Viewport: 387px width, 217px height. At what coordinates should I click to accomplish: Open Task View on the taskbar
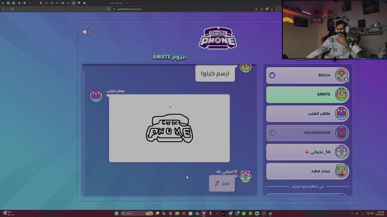[x=157, y=213]
